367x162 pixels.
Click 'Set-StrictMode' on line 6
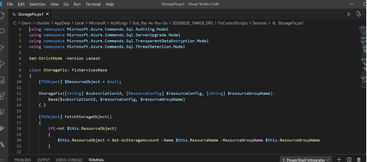coord(46,58)
